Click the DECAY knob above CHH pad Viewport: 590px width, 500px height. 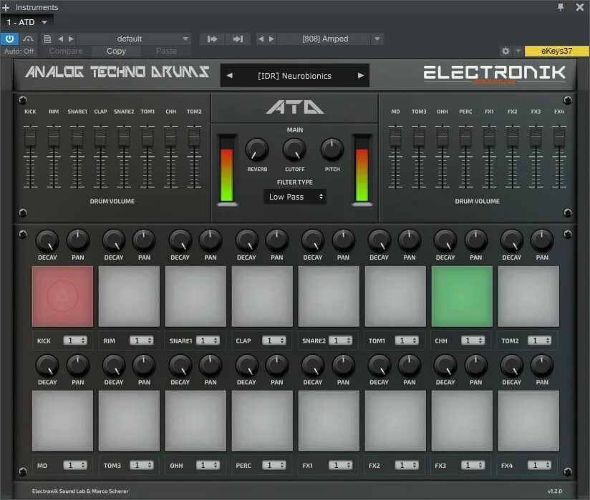click(x=445, y=240)
